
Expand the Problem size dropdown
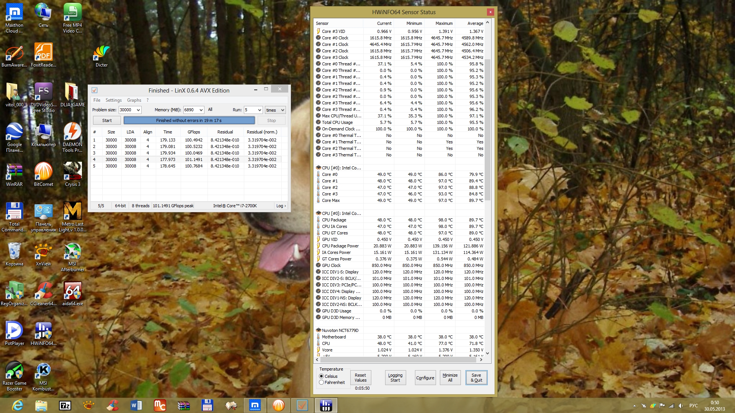point(138,110)
